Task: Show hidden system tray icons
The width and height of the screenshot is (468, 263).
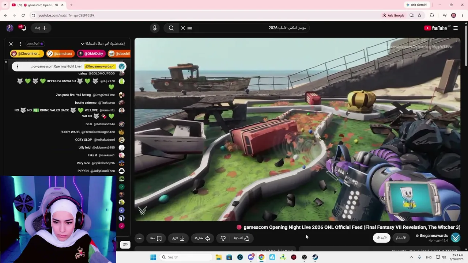Action: click(411, 257)
